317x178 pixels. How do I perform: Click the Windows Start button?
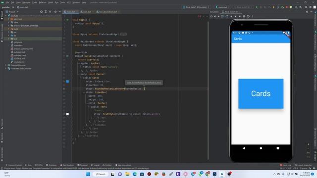(88, 174)
